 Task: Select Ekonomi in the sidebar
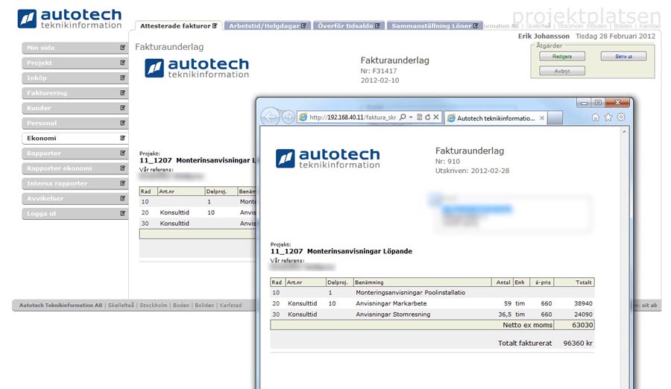click(x=75, y=138)
